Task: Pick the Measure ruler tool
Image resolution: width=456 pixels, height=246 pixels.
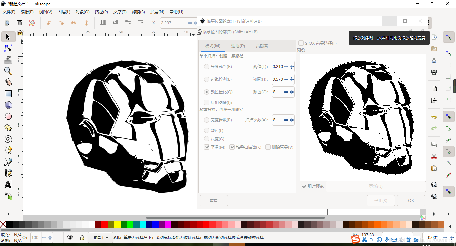Action: pos(8,82)
